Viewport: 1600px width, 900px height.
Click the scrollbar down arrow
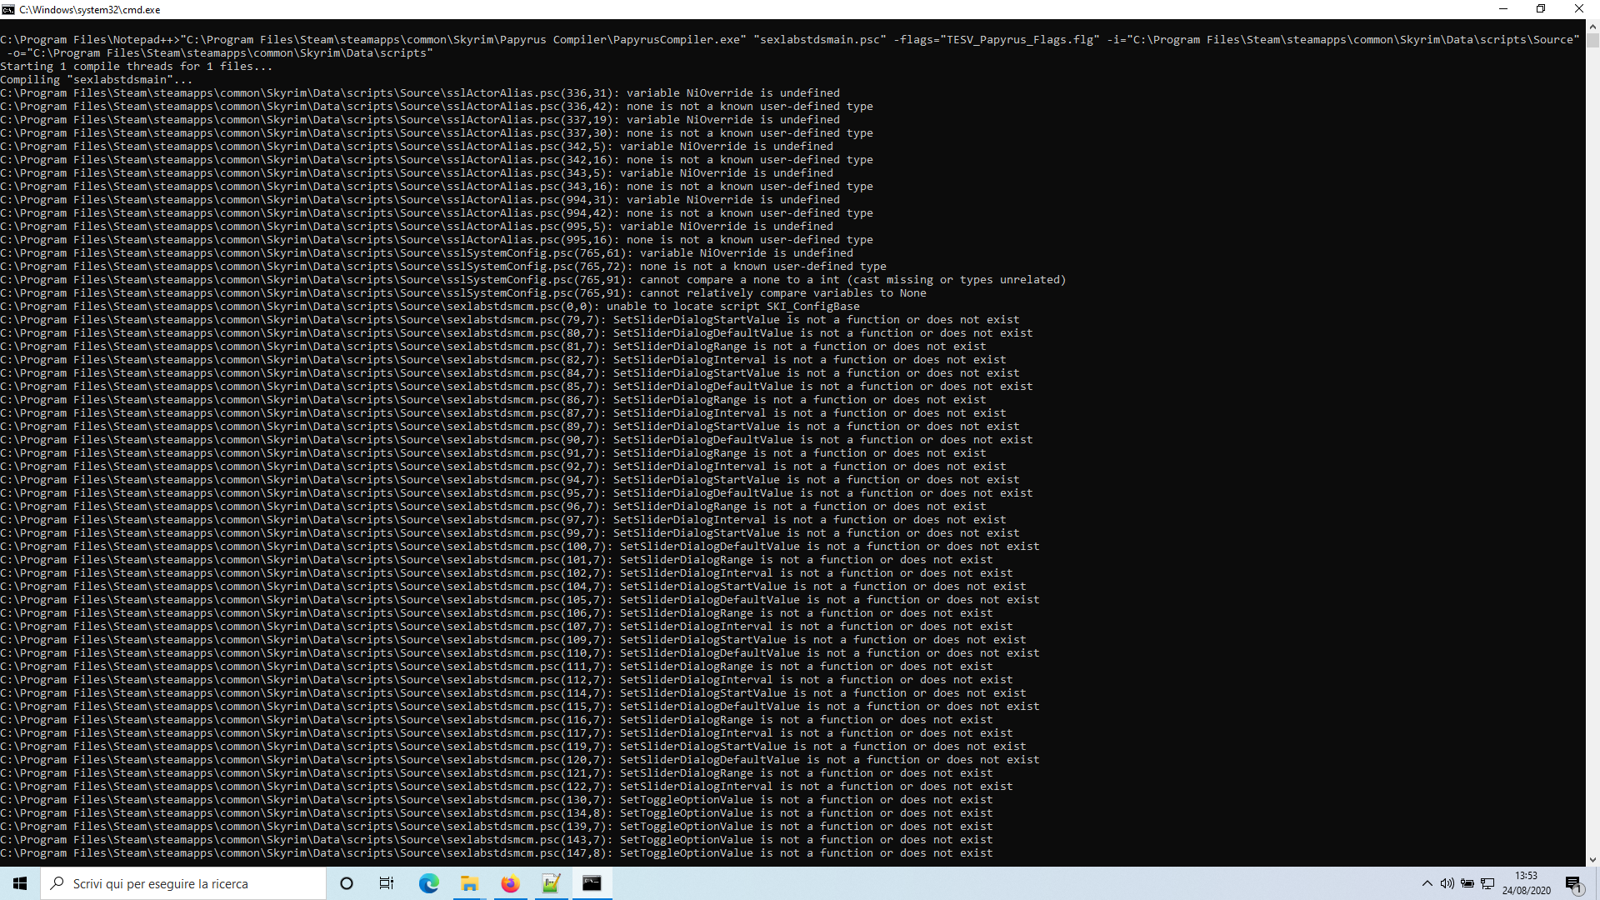(x=1592, y=859)
